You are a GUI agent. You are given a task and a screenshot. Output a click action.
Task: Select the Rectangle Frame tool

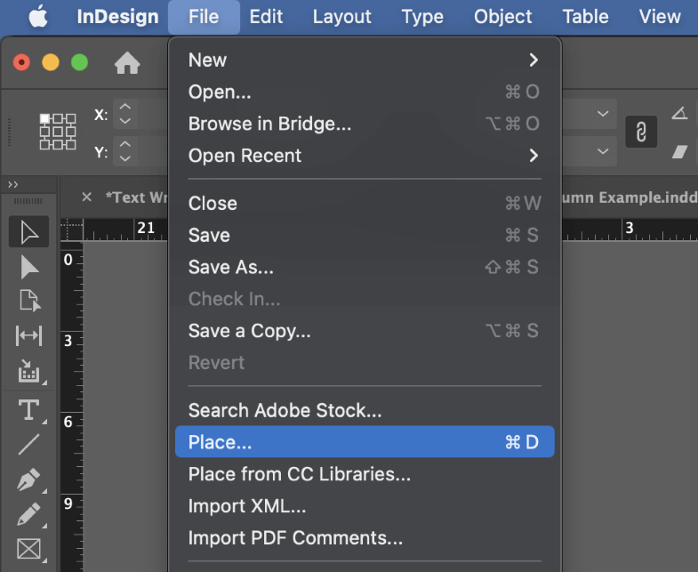coord(29,549)
